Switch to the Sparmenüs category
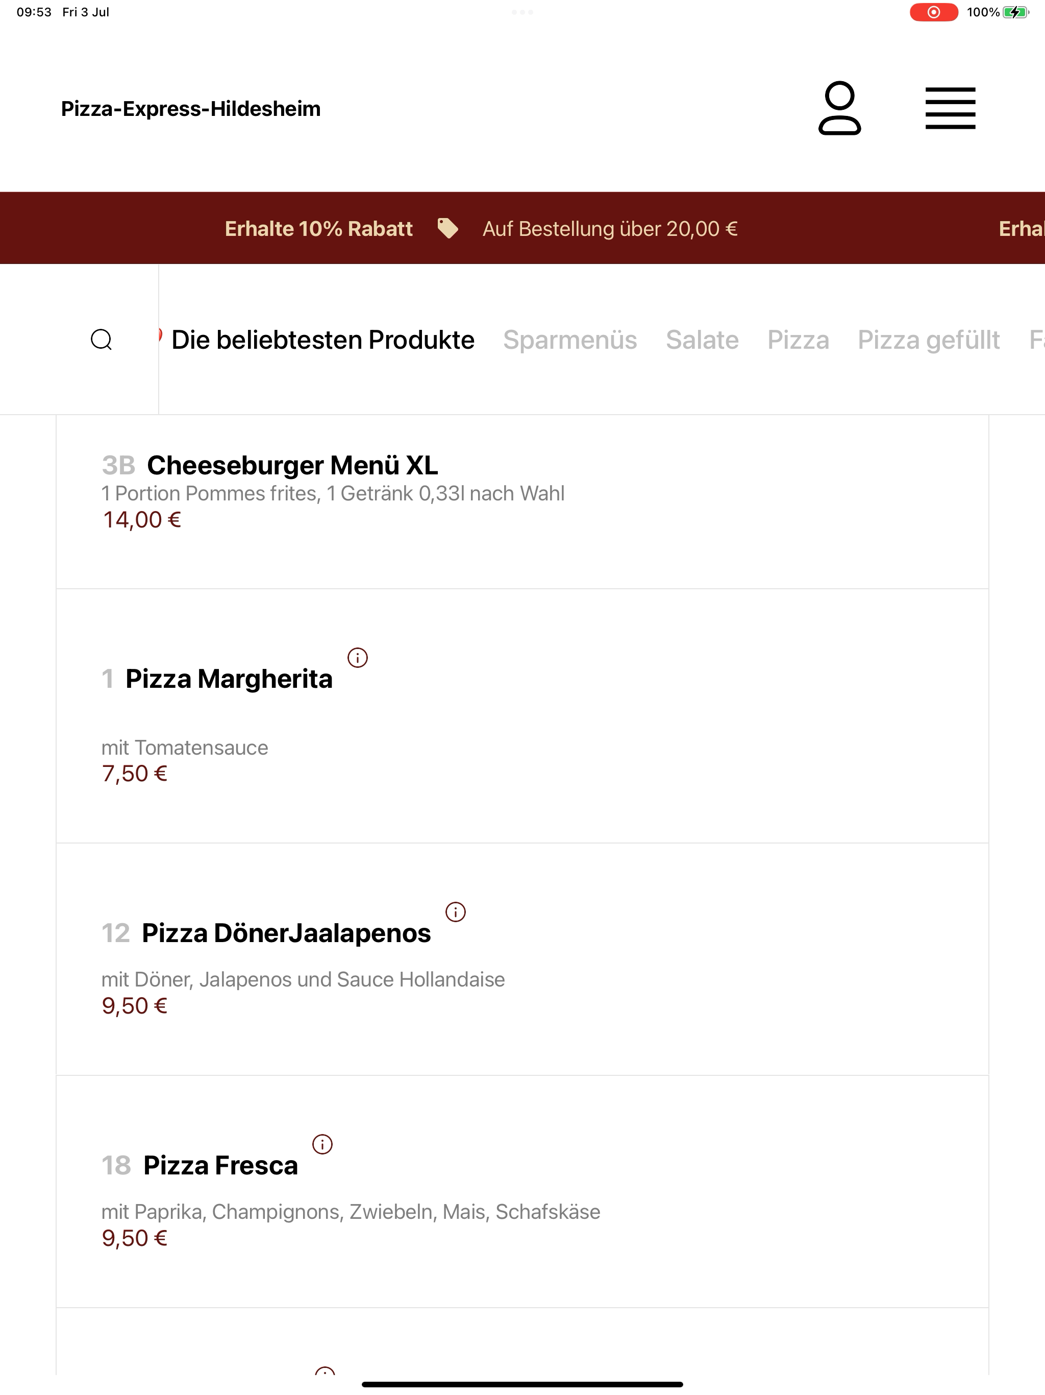 (570, 340)
